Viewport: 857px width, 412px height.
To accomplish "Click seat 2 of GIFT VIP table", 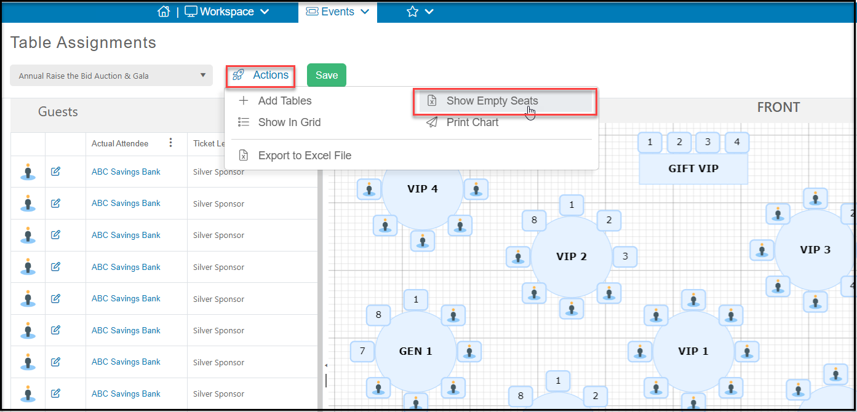I will 679,143.
